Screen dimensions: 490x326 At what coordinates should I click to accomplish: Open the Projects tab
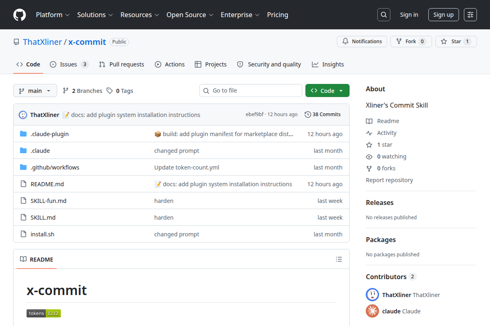[x=211, y=64]
